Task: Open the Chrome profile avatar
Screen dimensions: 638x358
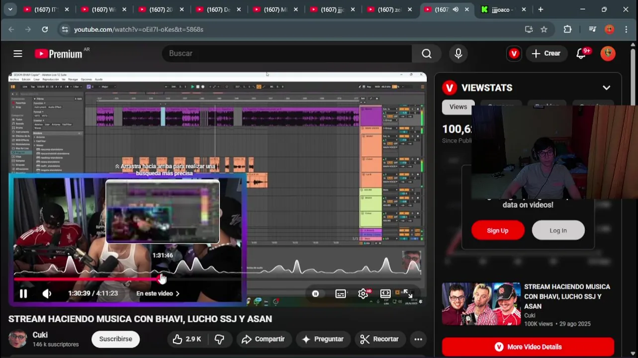Action: (x=609, y=29)
